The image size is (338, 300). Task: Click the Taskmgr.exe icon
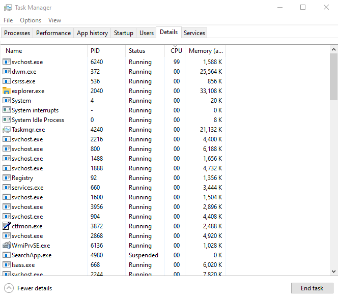[7, 130]
